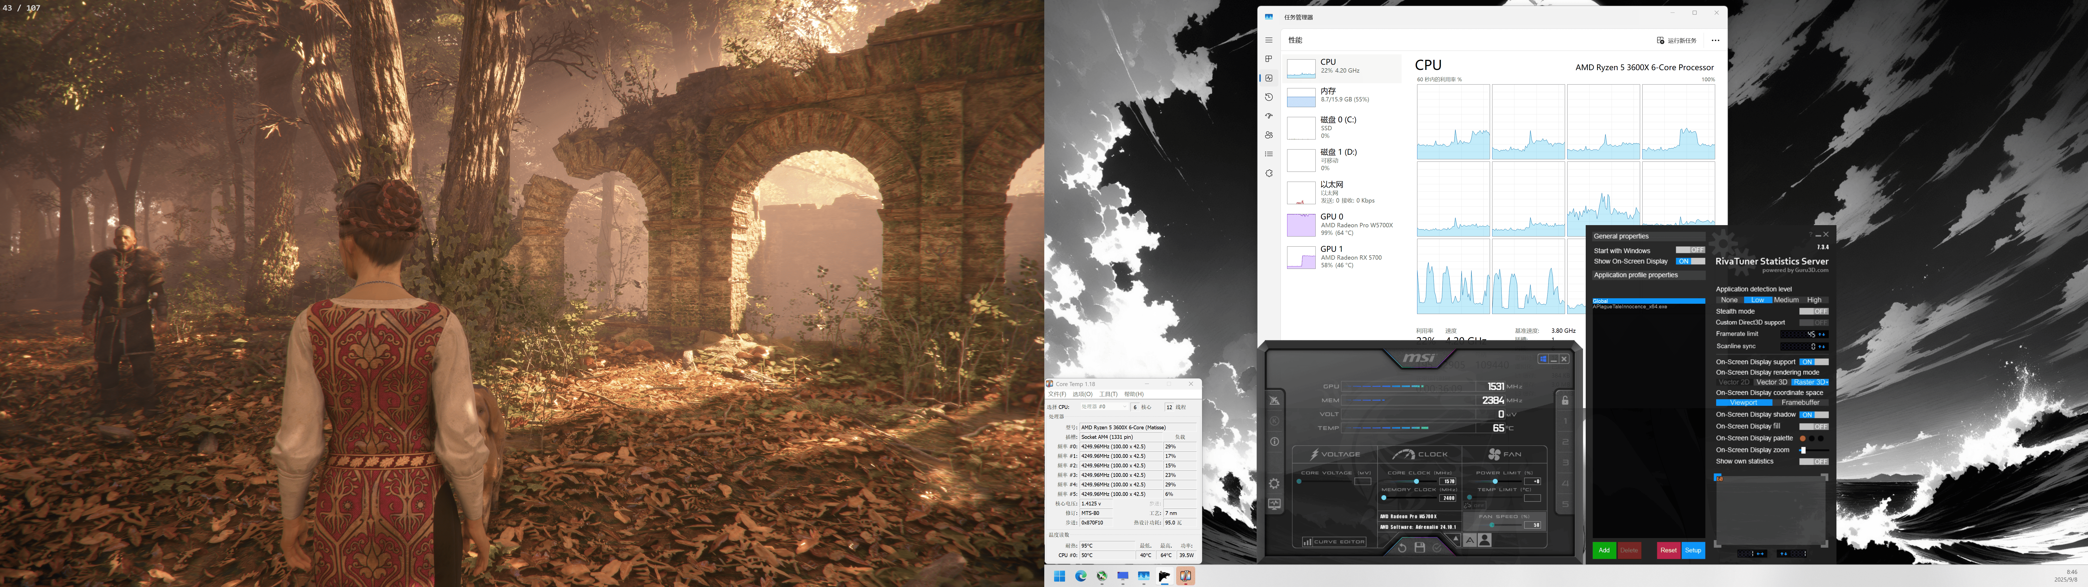Viewport: 2088px width, 587px height.
Task: Open Afterburner Curve Editor
Action: [x=1334, y=542]
